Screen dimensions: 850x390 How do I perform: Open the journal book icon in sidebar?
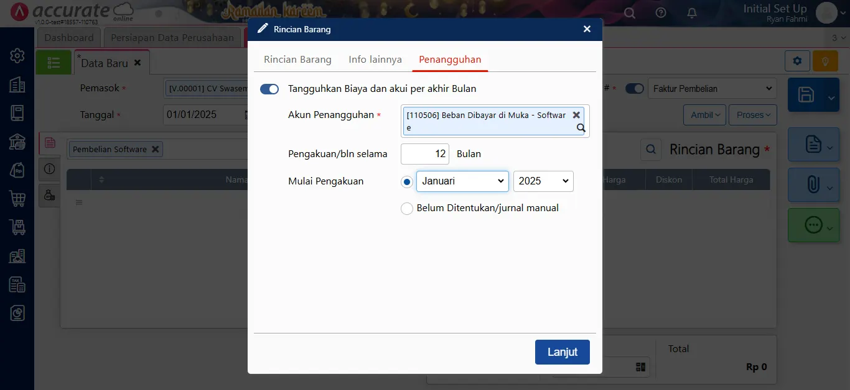(17, 112)
